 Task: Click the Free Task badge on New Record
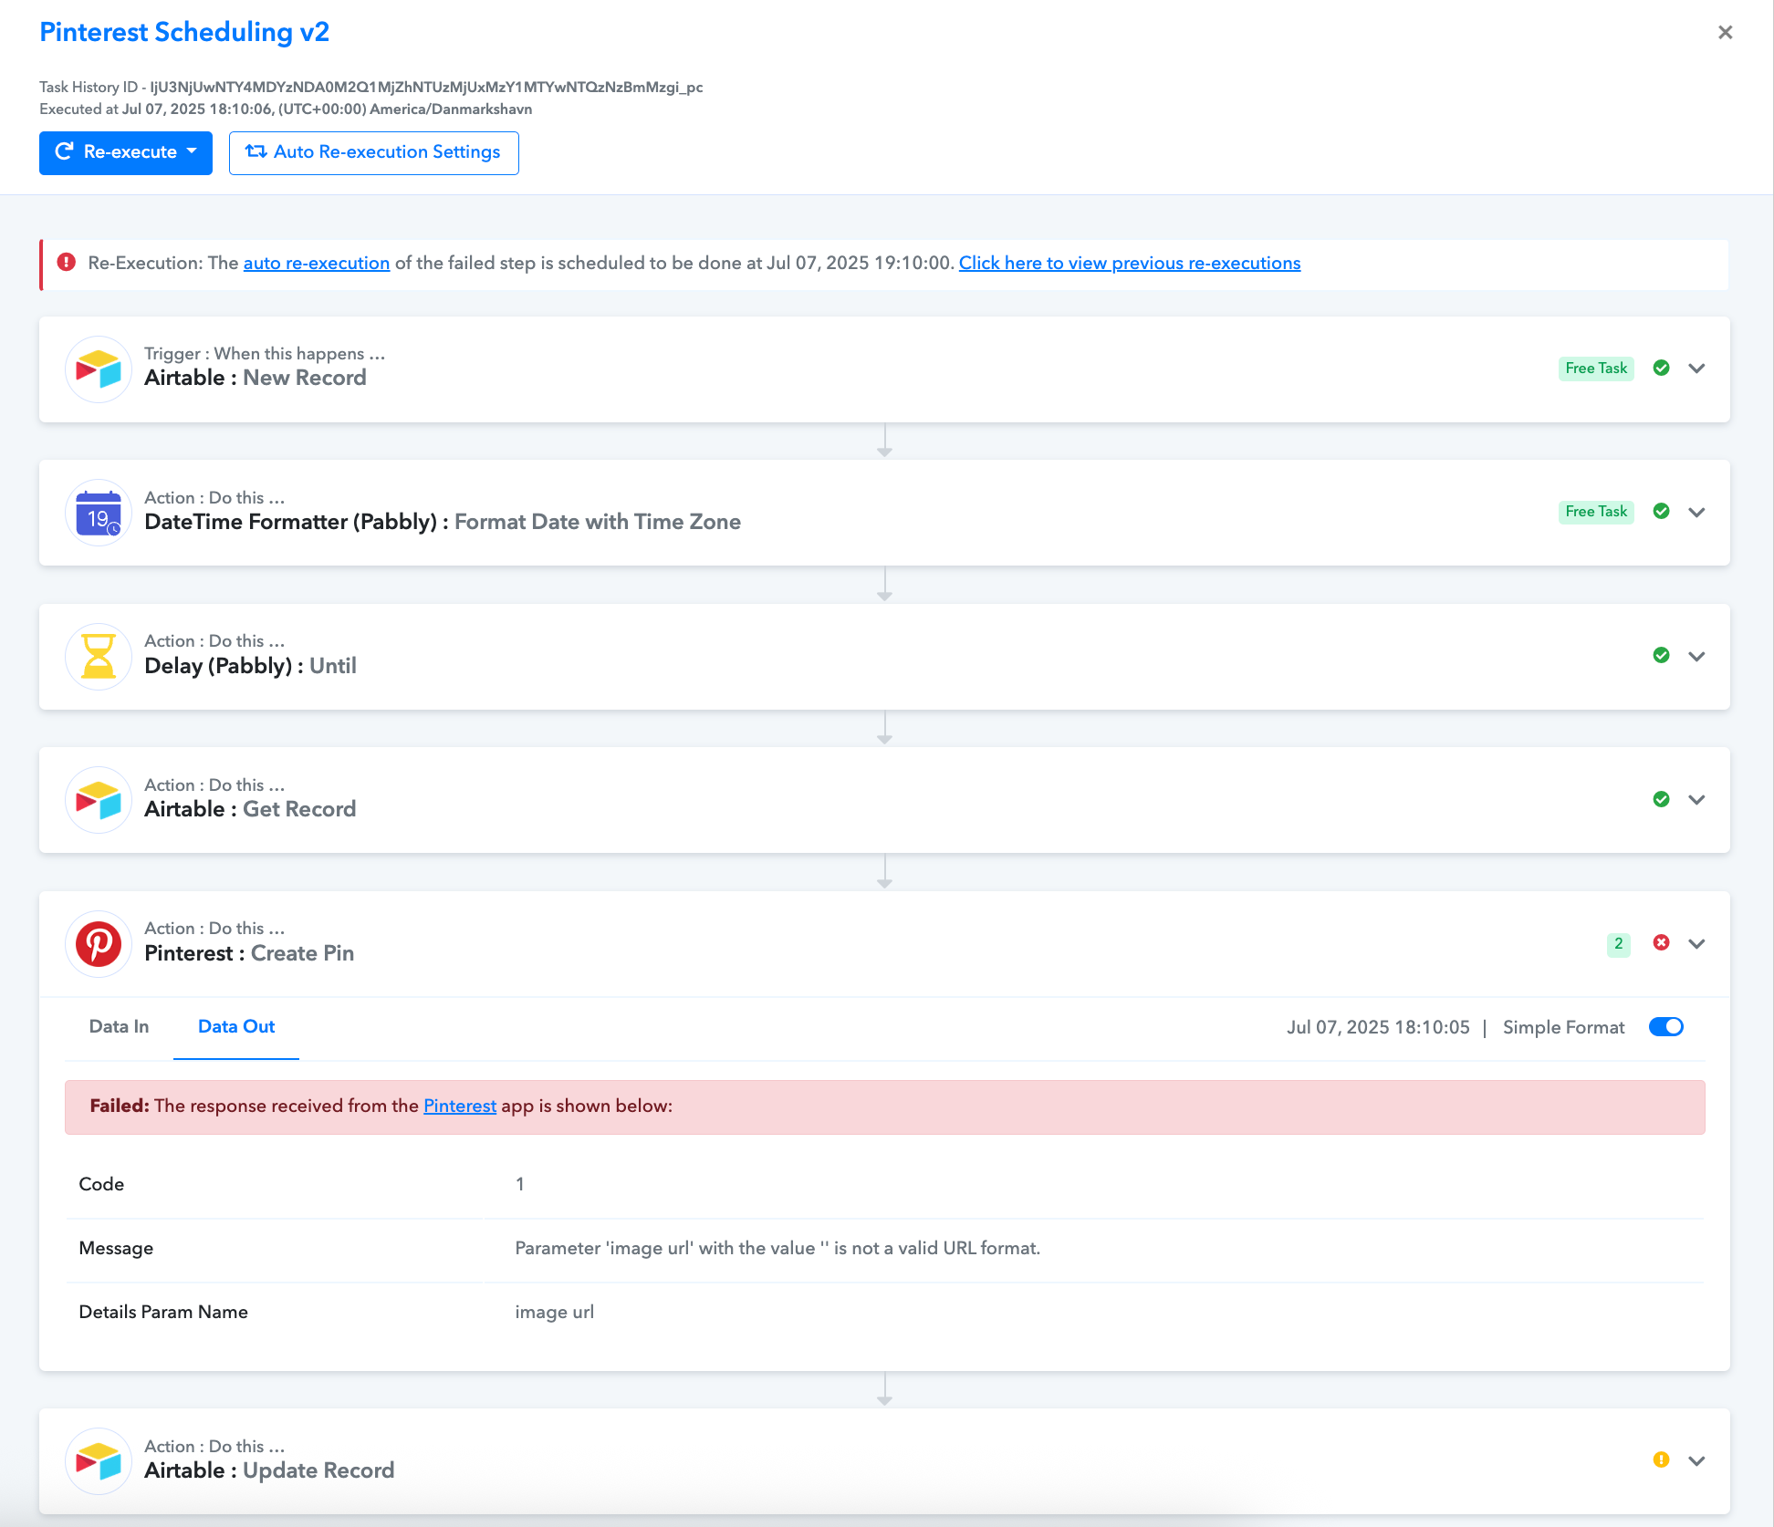coord(1596,369)
